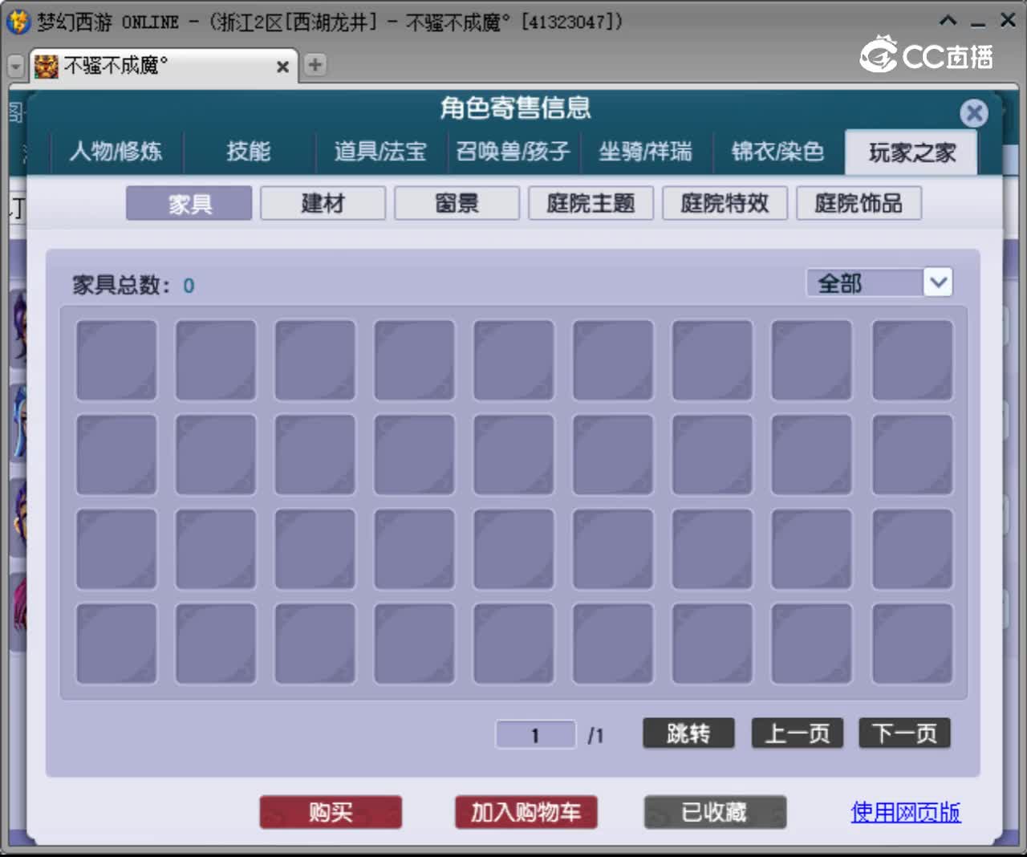This screenshot has width=1027, height=857.
Task: Close the 角色寄售信息 dialog
Action: pyautogui.click(x=974, y=113)
